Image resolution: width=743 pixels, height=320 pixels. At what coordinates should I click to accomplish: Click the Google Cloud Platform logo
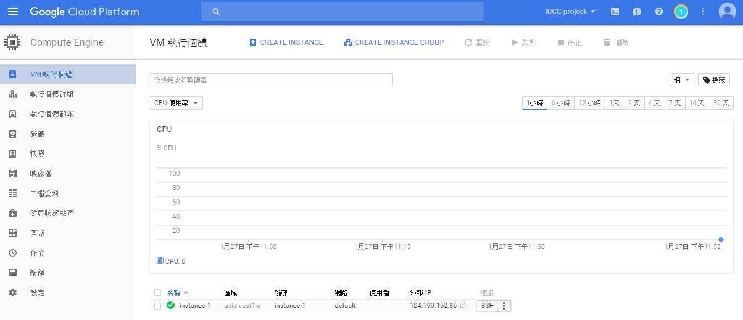[85, 12]
